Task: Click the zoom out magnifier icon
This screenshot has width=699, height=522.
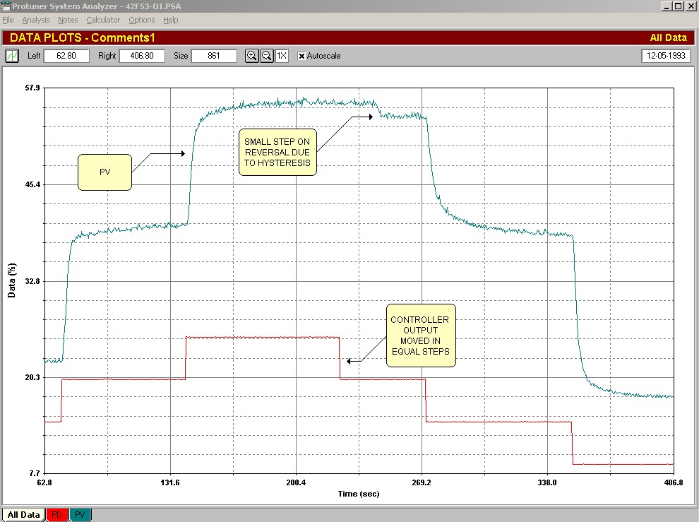Action: point(266,56)
